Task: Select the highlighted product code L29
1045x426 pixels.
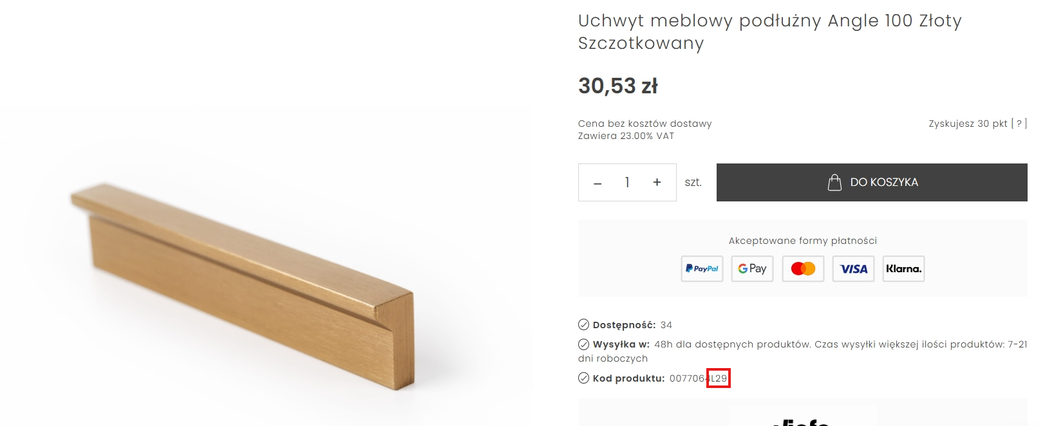Action: coord(717,379)
